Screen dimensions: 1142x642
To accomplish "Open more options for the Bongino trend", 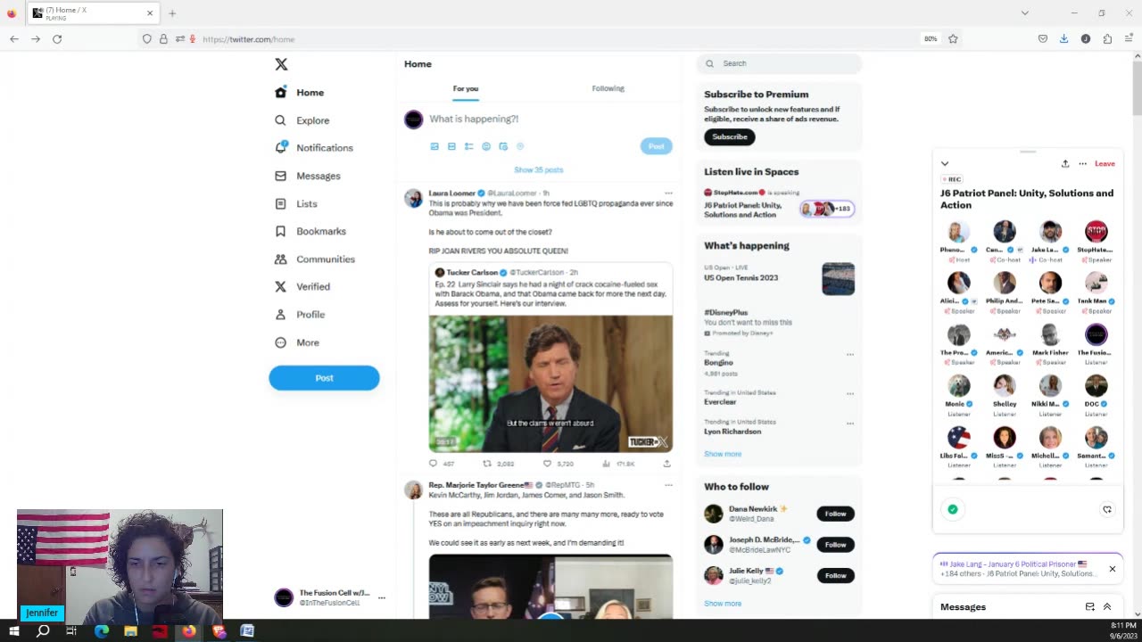I will (x=850, y=354).
